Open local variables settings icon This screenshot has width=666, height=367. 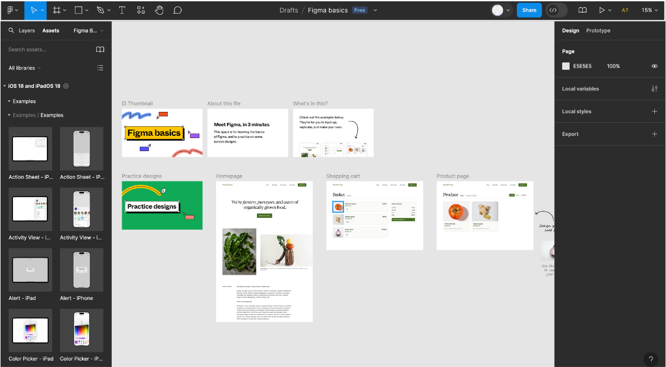point(654,88)
